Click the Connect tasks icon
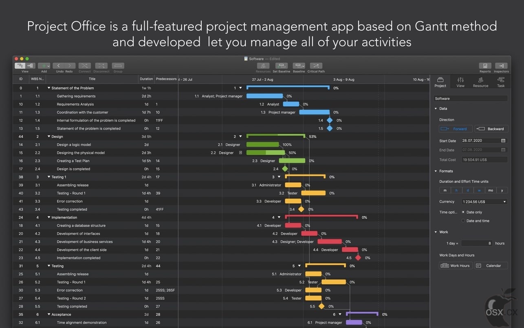The width and height of the screenshot is (524, 328). tap(85, 66)
